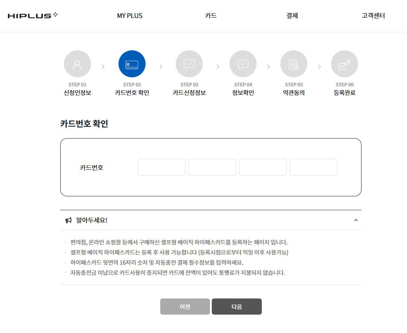This screenshot has height=333, width=407.
Task: Click the STEP 04 information check icon
Action: (243, 64)
